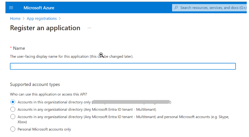The image size is (249, 137).
Task: Click the required Name field label
Action: point(19,48)
